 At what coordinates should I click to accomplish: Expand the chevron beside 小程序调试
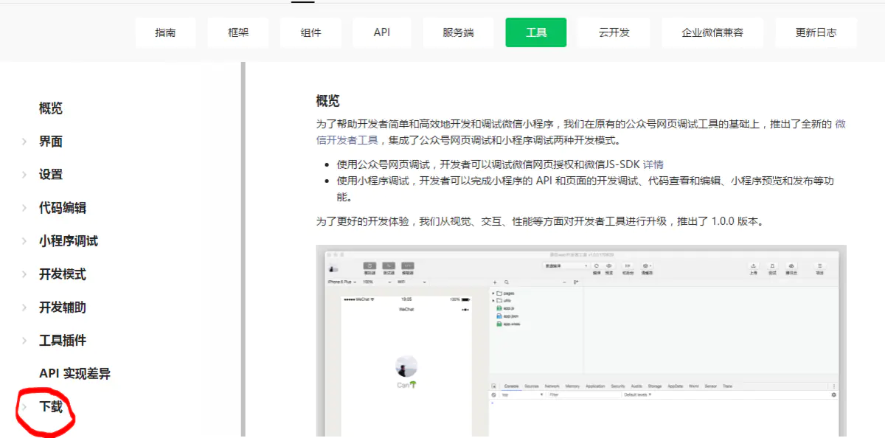pos(24,241)
